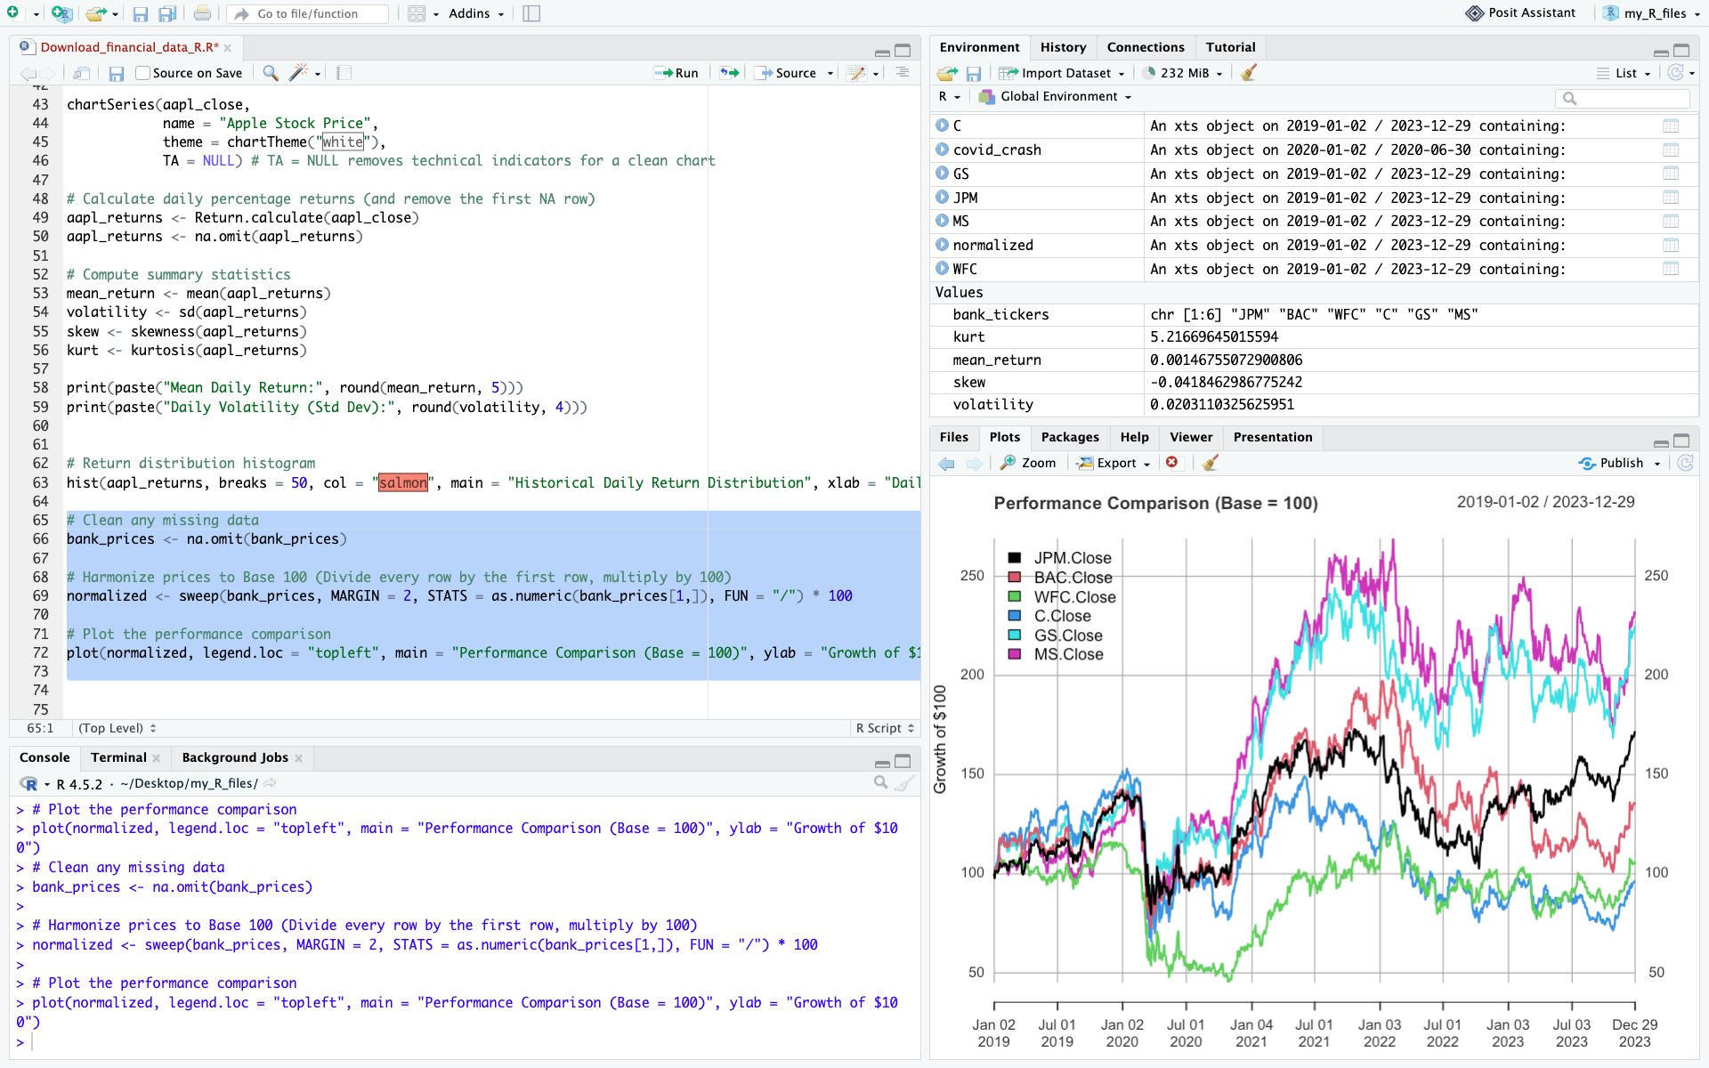1709x1068 pixels.
Task: Open Find/Replace with the magnifier icon
Action: point(271,73)
